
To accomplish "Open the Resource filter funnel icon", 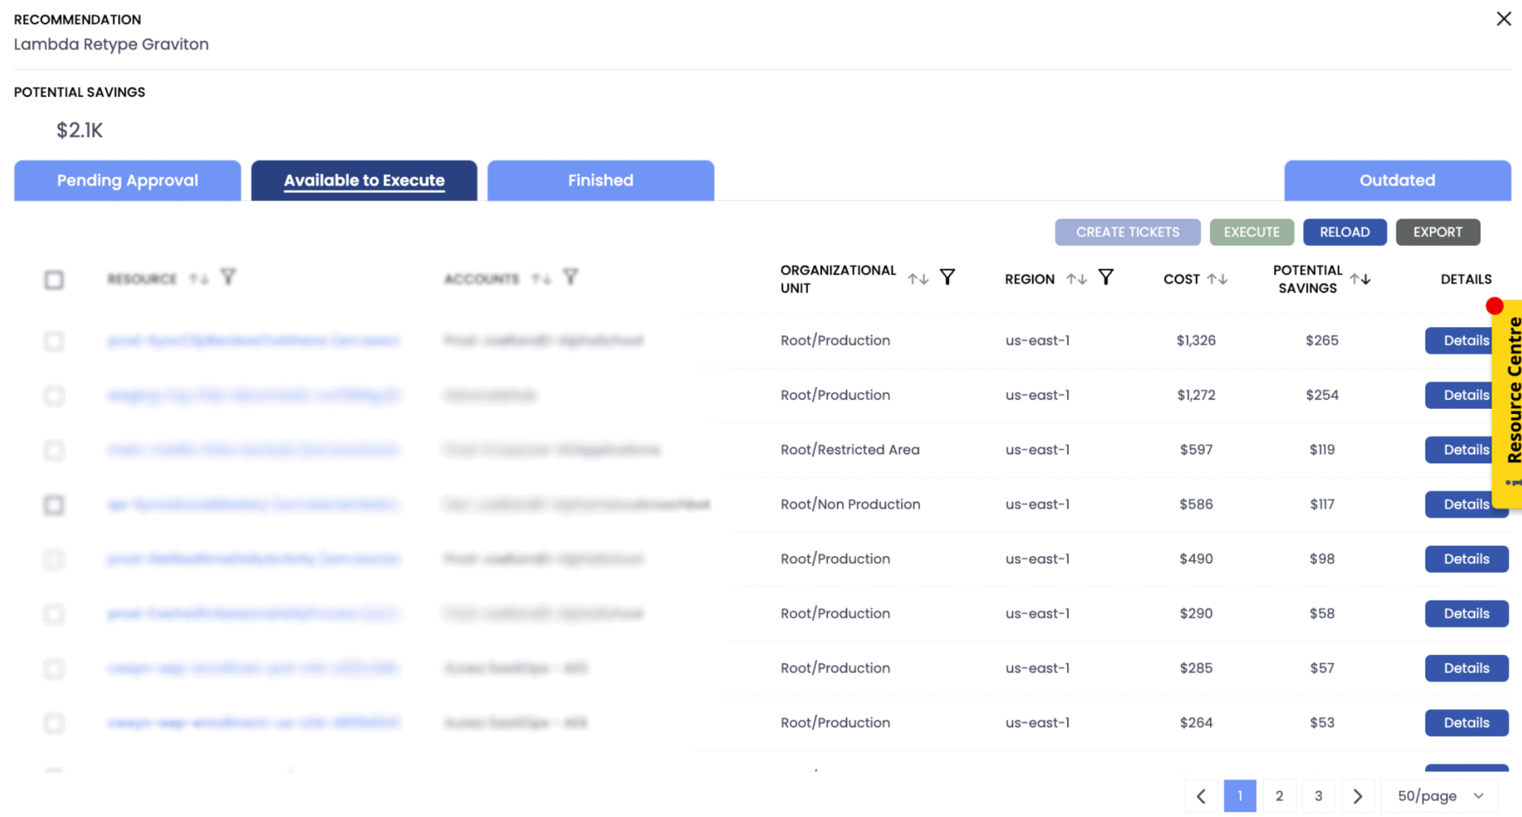I will [228, 277].
